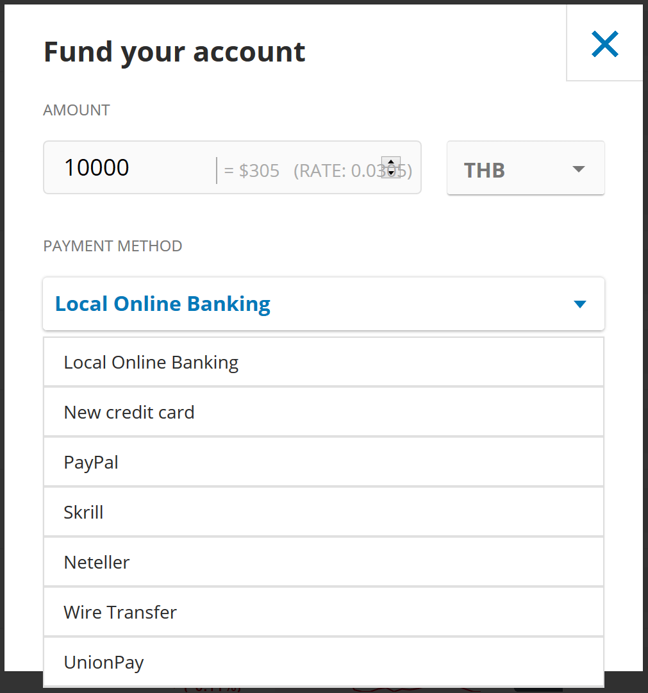Pick Skrill as the funding method
The height and width of the screenshot is (693, 648).
(x=83, y=512)
